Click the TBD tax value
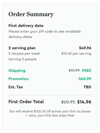100x133 pixels. tap(87, 87)
